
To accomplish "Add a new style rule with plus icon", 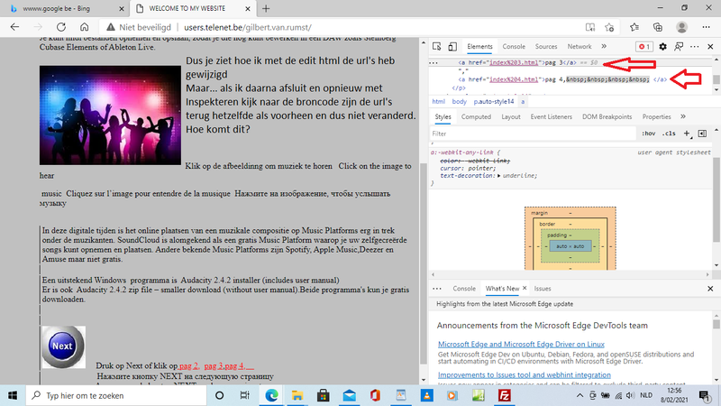I will 687,134.
